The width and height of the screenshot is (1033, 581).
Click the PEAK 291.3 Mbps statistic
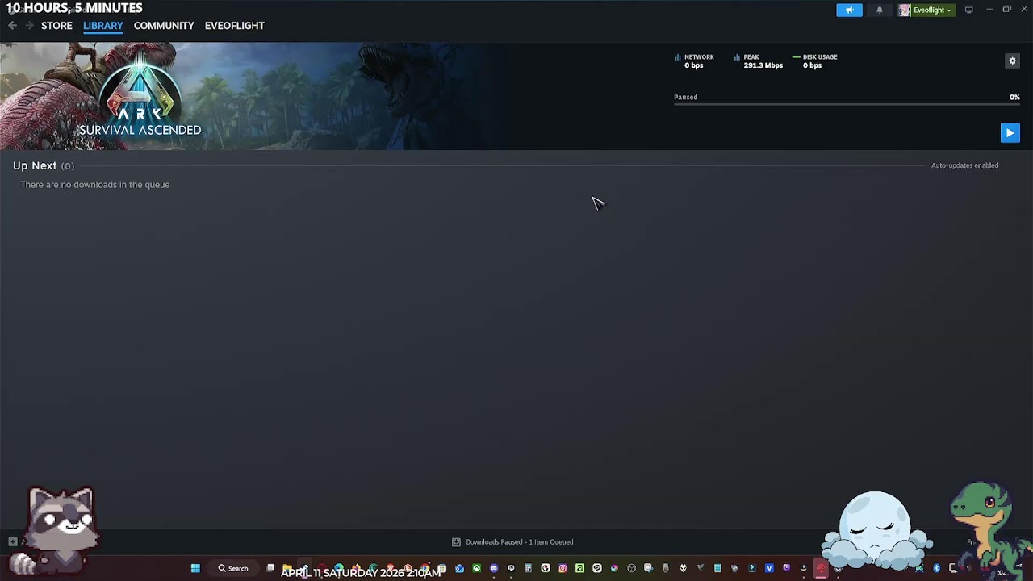tap(759, 61)
